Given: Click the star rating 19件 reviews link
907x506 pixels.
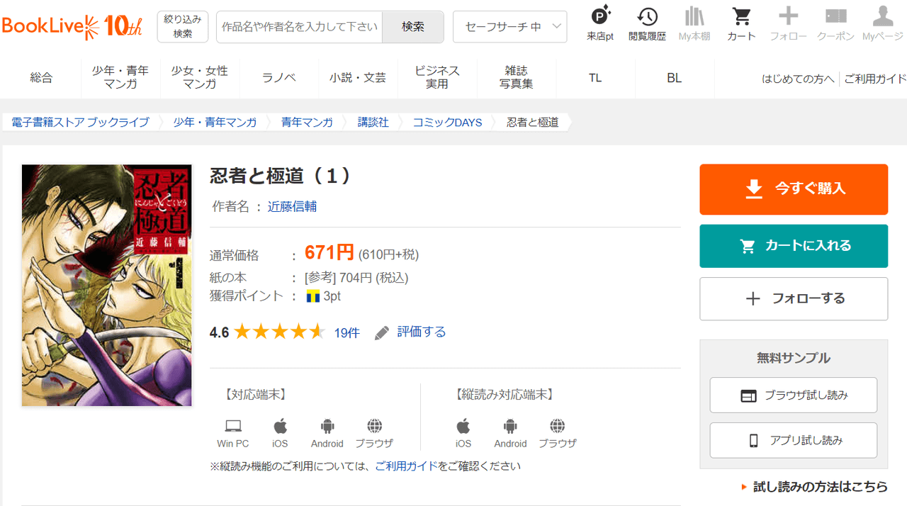Looking at the screenshot, I should pyautogui.click(x=347, y=332).
